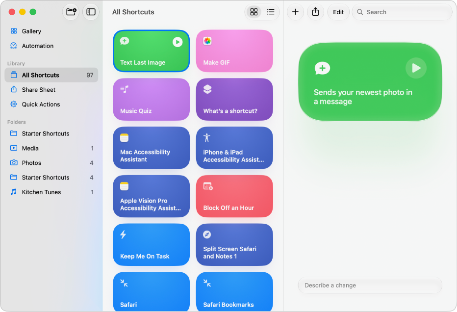Click lightning bolt icon on Keep Me On Task
The image size is (457, 312).
pyautogui.click(x=123, y=234)
